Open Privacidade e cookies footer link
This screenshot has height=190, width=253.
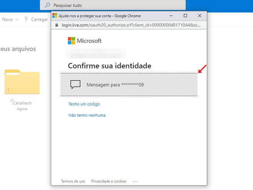tap(109, 181)
